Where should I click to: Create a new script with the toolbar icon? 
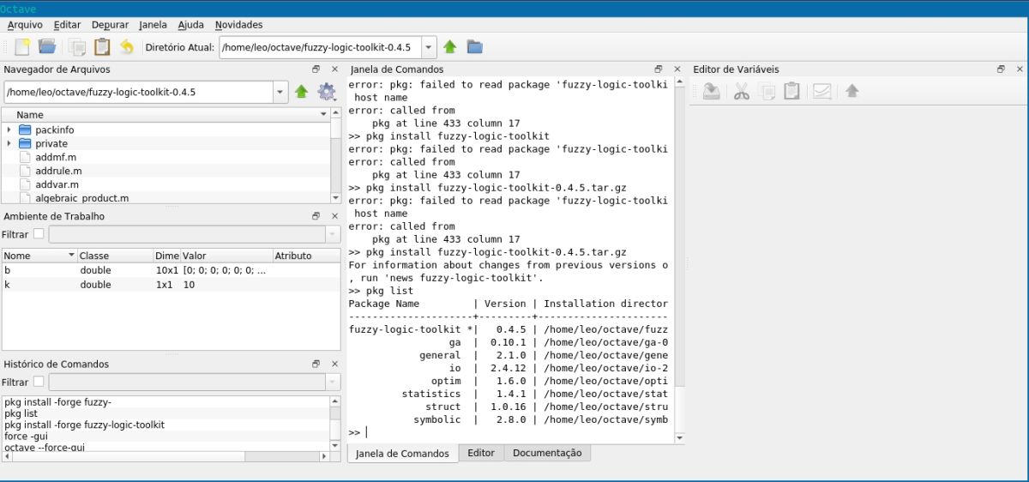(x=22, y=47)
